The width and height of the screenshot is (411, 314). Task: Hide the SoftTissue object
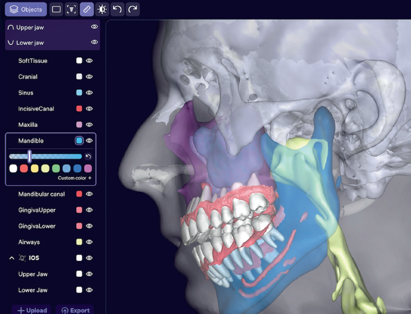point(89,61)
